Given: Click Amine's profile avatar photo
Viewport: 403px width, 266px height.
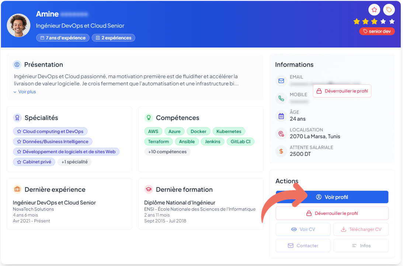Looking at the screenshot, I should pos(18,25).
